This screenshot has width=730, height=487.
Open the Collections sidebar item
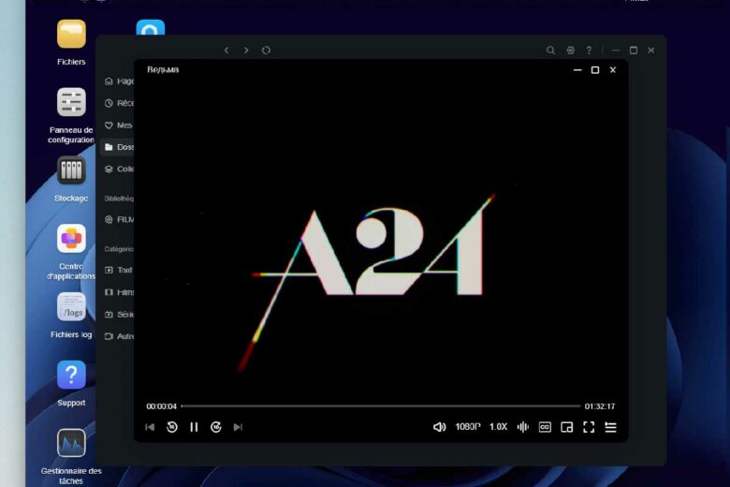(x=119, y=169)
